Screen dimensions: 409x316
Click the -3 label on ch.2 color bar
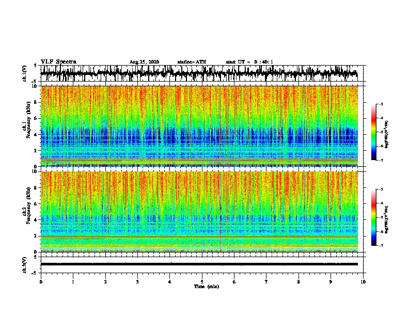click(x=381, y=189)
